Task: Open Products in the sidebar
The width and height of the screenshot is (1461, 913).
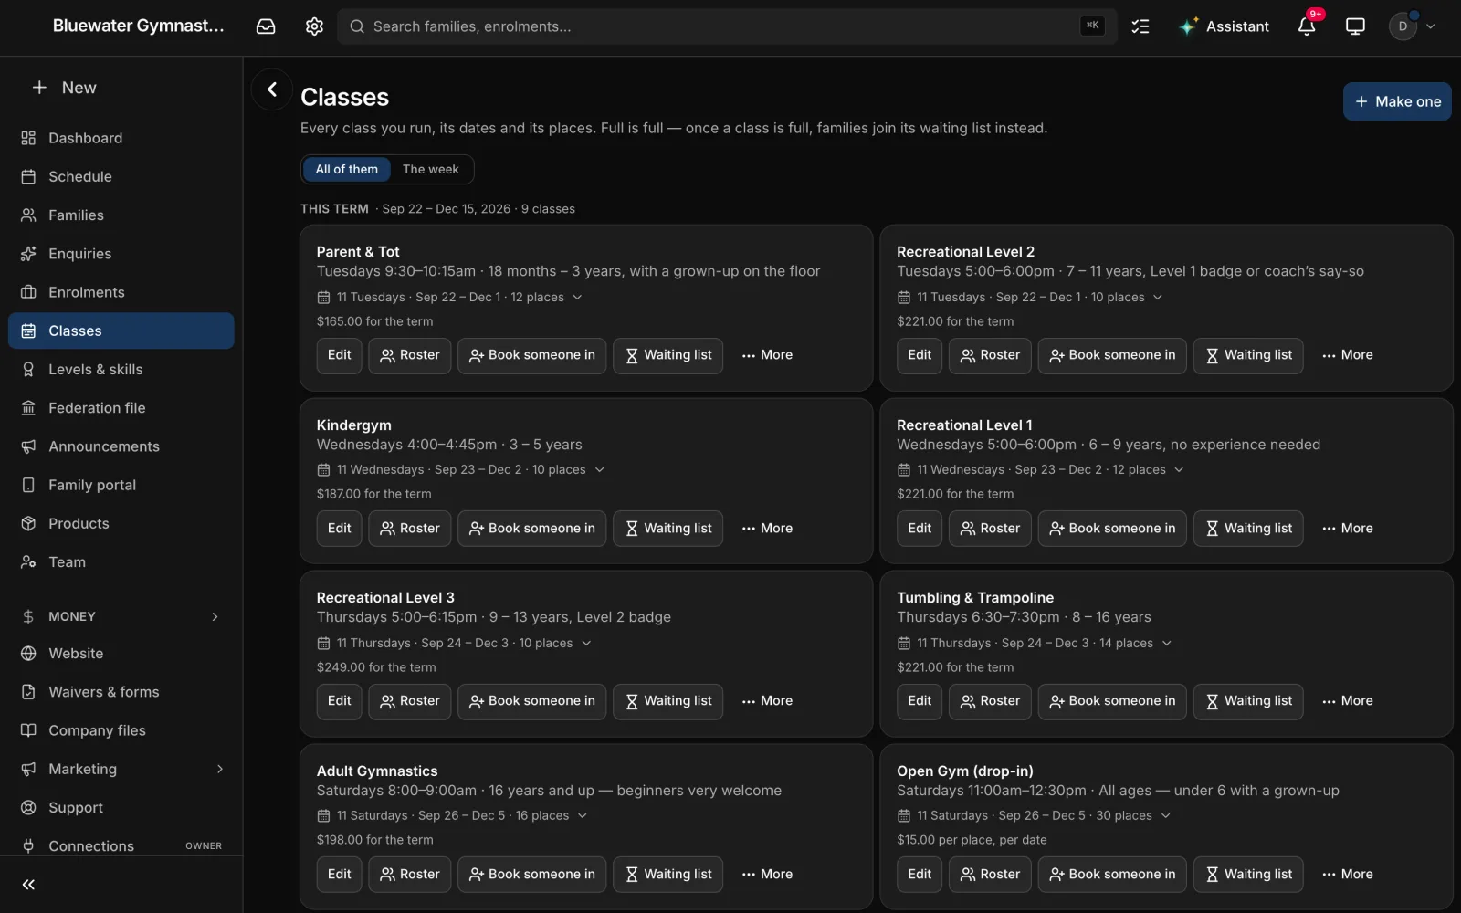Action: click(x=121, y=523)
